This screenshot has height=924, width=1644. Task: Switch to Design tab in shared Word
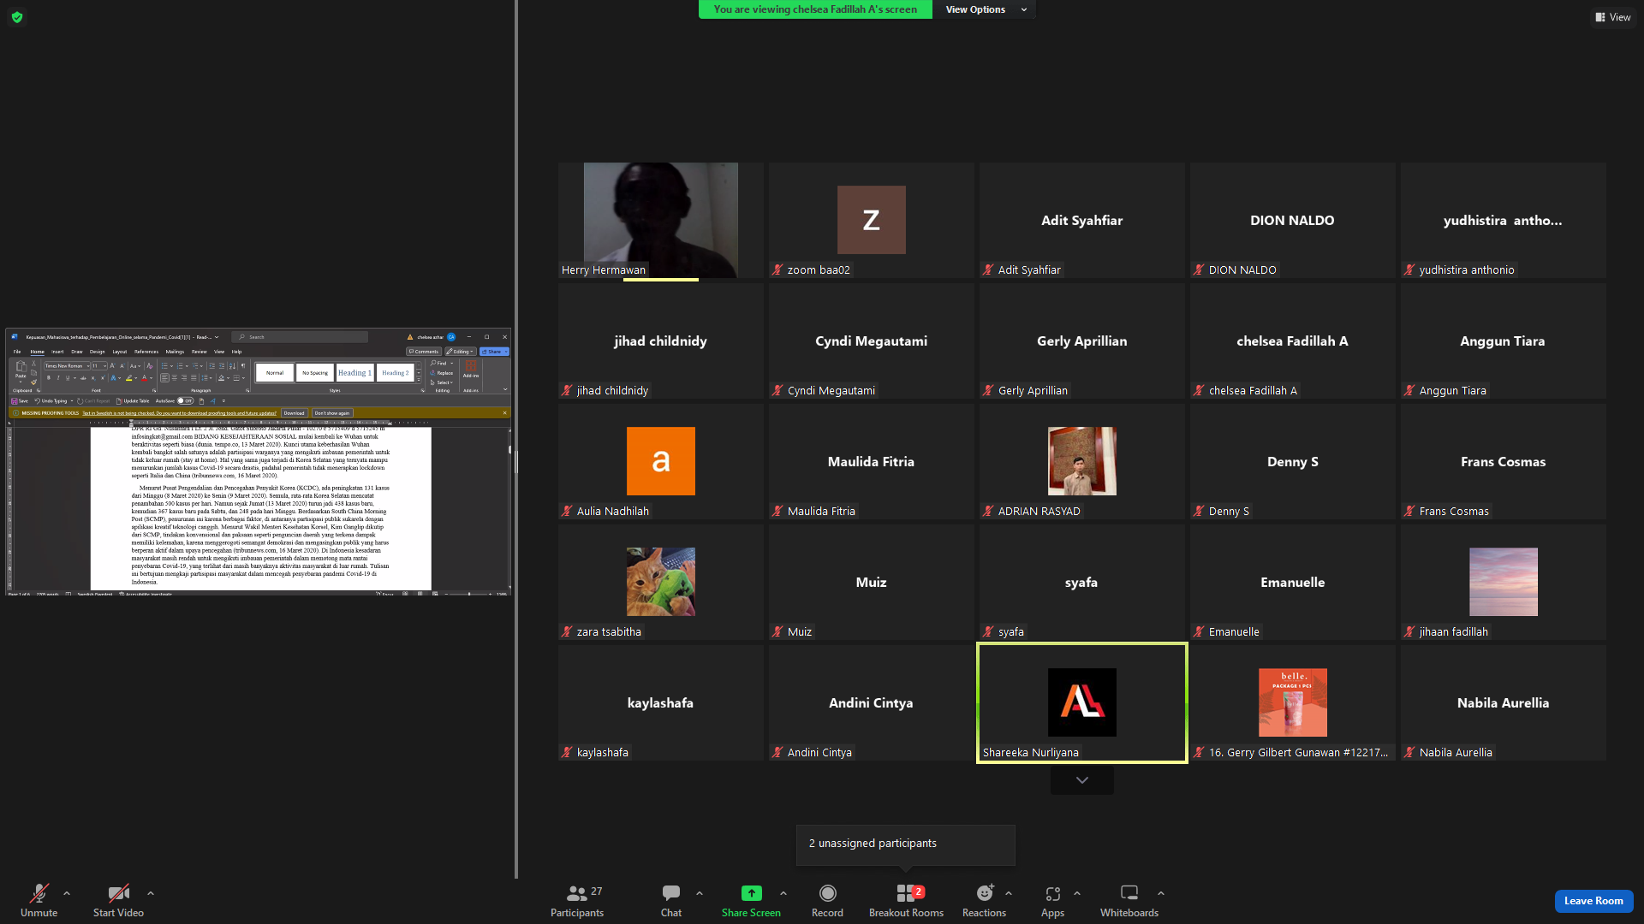98,352
